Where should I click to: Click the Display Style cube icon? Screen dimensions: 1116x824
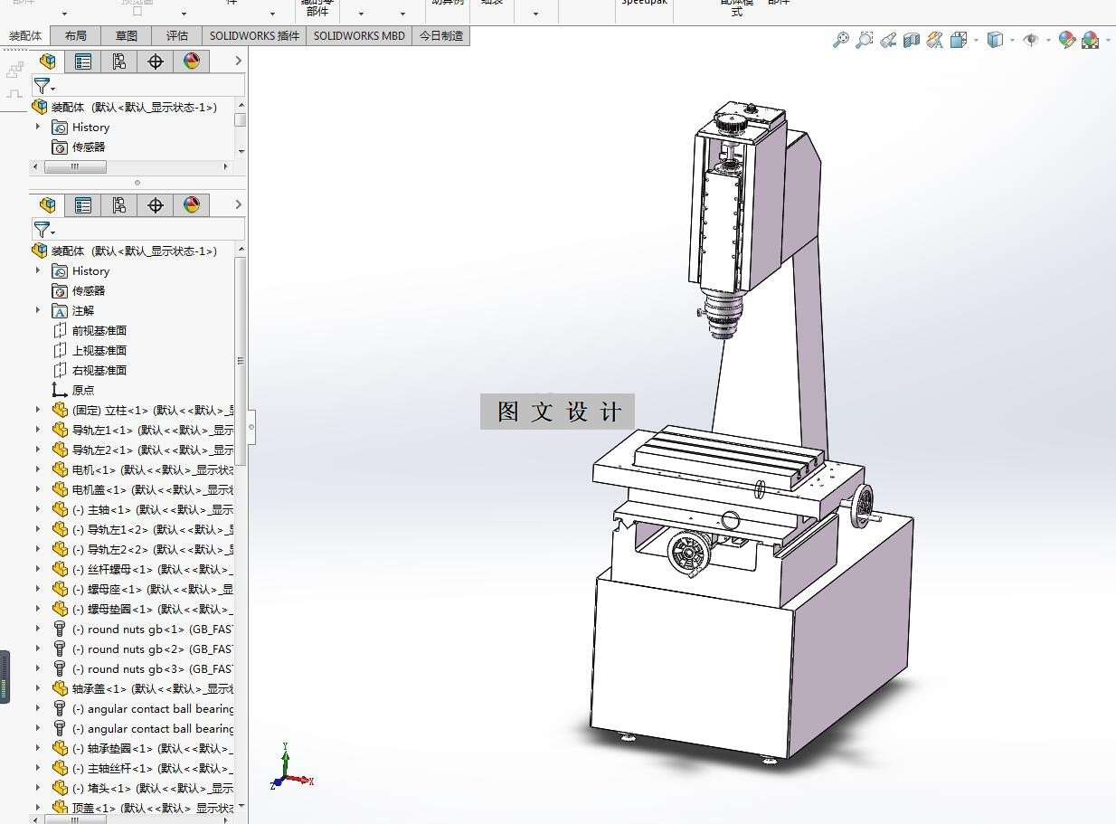(x=995, y=40)
